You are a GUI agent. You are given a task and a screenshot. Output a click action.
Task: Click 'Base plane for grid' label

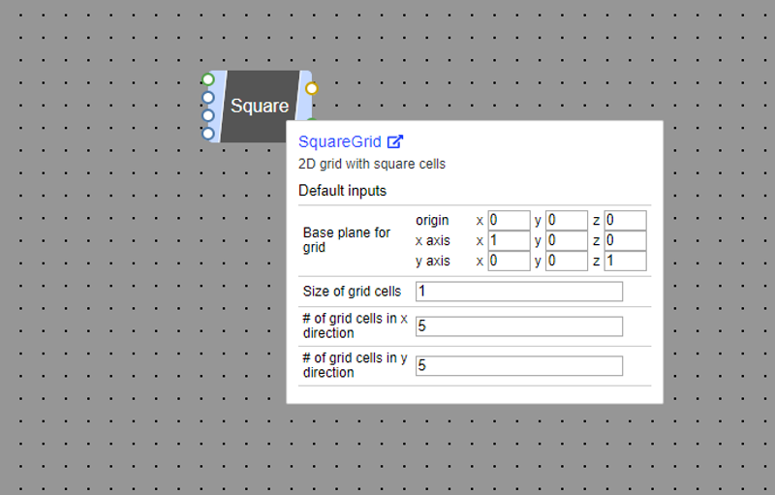[x=347, y=240]
